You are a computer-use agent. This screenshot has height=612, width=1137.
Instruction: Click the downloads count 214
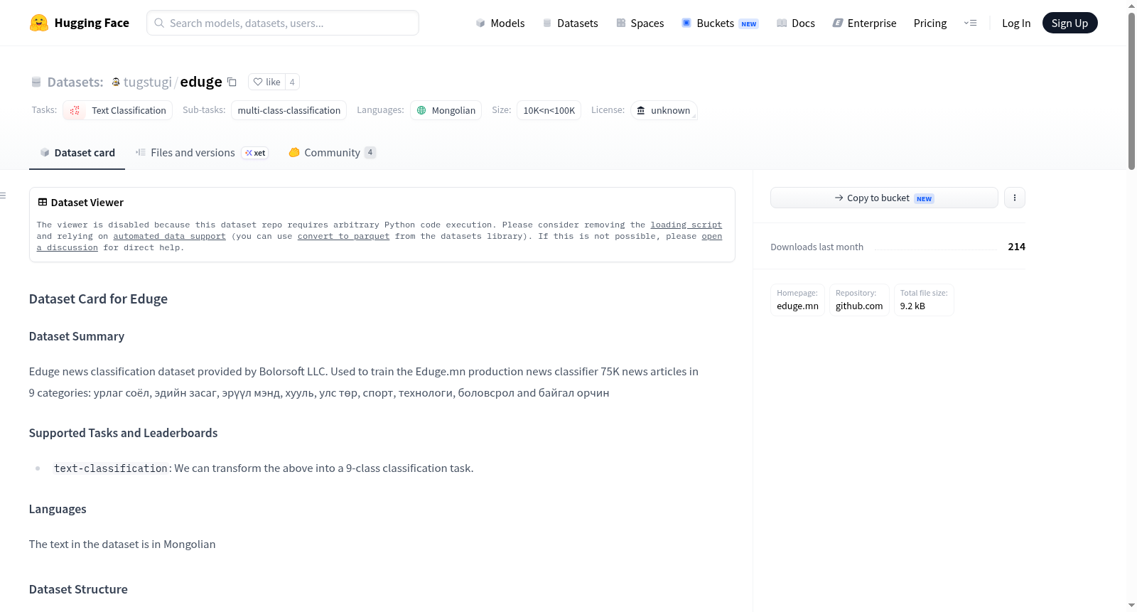[x=1016, y=247]
